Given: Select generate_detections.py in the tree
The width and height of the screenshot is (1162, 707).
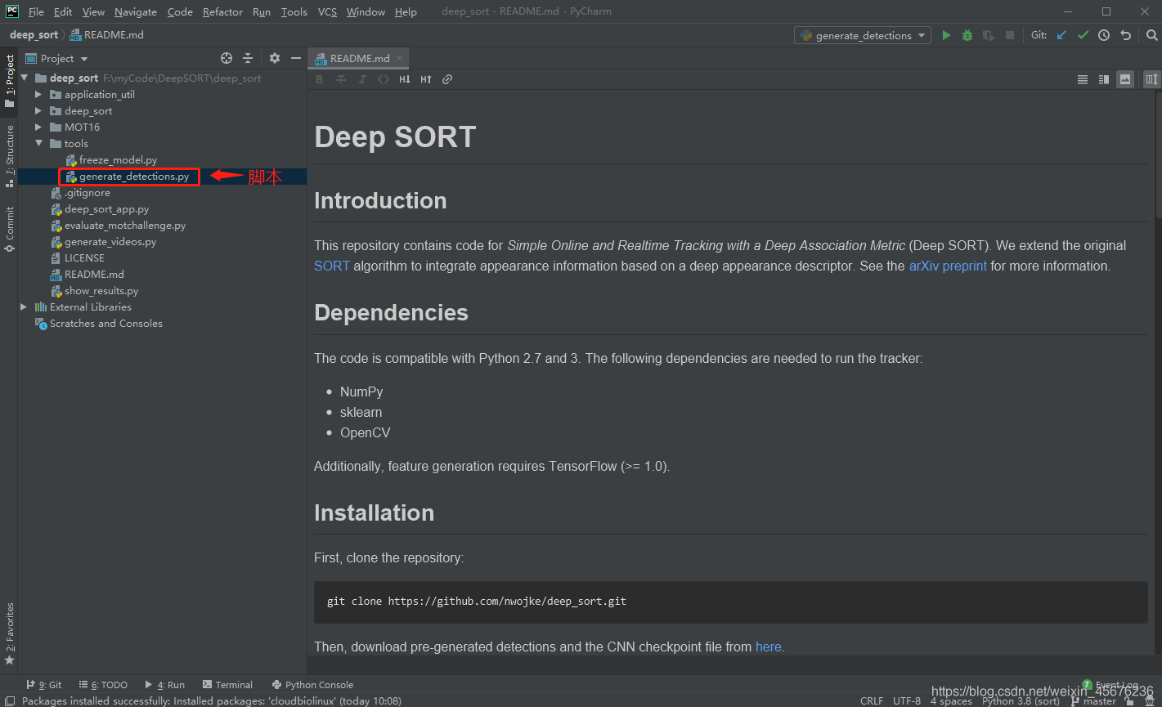Looking at the screenshot, I should pyautogui.click(x=134, y=176).
